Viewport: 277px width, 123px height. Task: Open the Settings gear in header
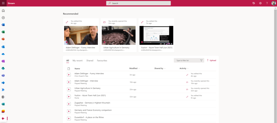(x=260, y=3)
